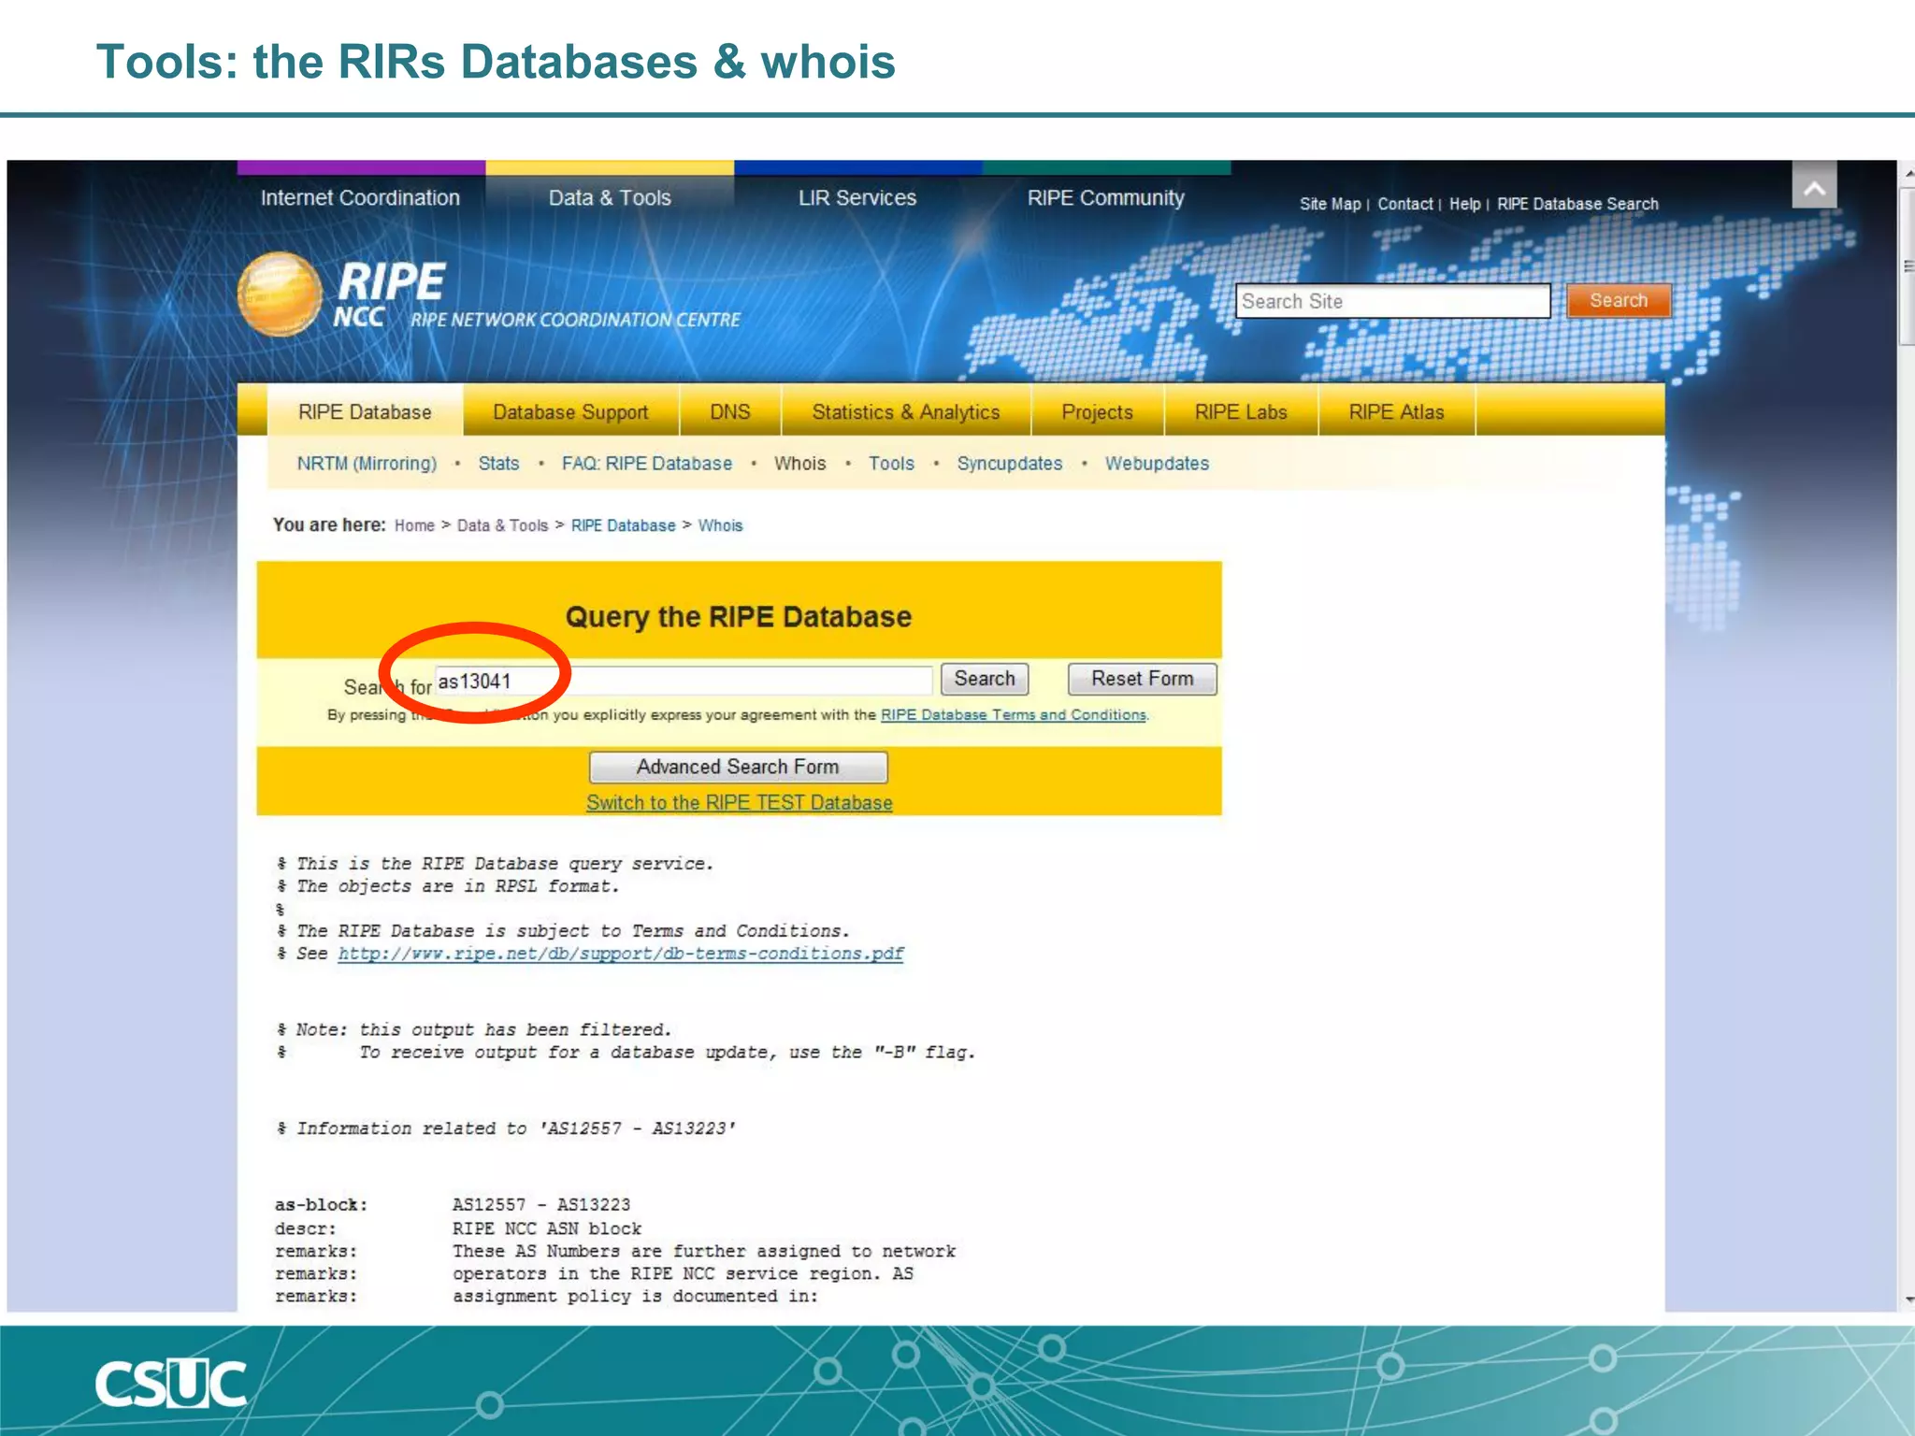Click the 'Query the RIPE Database' heading
1915x1436 pixels.
click(x=738, y=617)
